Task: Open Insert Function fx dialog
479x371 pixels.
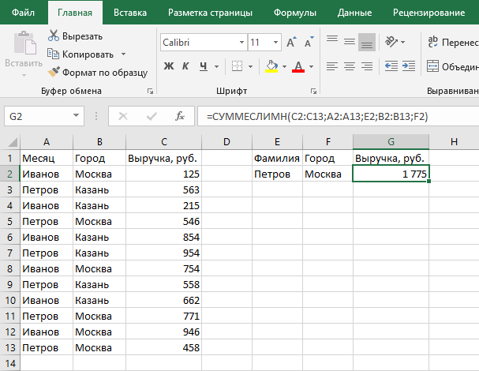Action: tap(180, 117)
